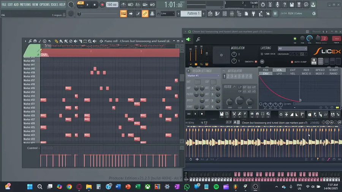
Task: Open Spotify from the taskbar
Action: pyautogui.click(x=216, y=187)
